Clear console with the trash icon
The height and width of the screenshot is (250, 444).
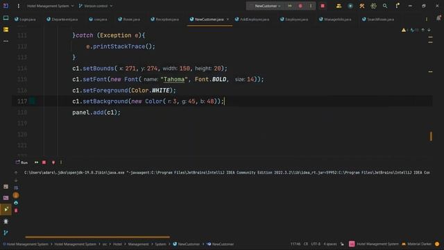16,210
